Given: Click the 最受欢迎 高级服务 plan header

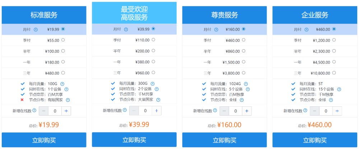Looking at the screenshot, I should point(134,13).
